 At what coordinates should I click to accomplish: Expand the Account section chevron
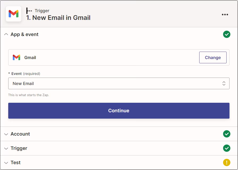click(6, 134)
